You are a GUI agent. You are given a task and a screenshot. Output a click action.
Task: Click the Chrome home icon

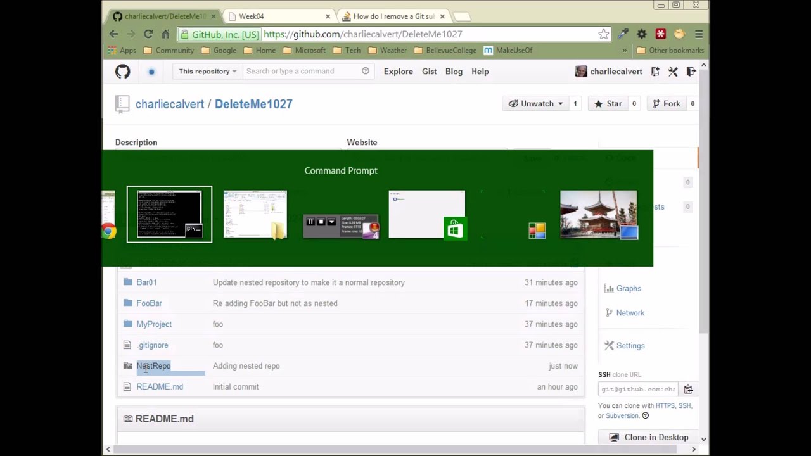pyautogui.click(x=165, y=34)
